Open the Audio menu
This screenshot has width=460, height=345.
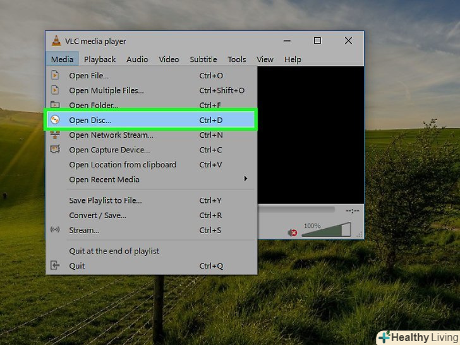pyautogui.click(x=137, y=59)
